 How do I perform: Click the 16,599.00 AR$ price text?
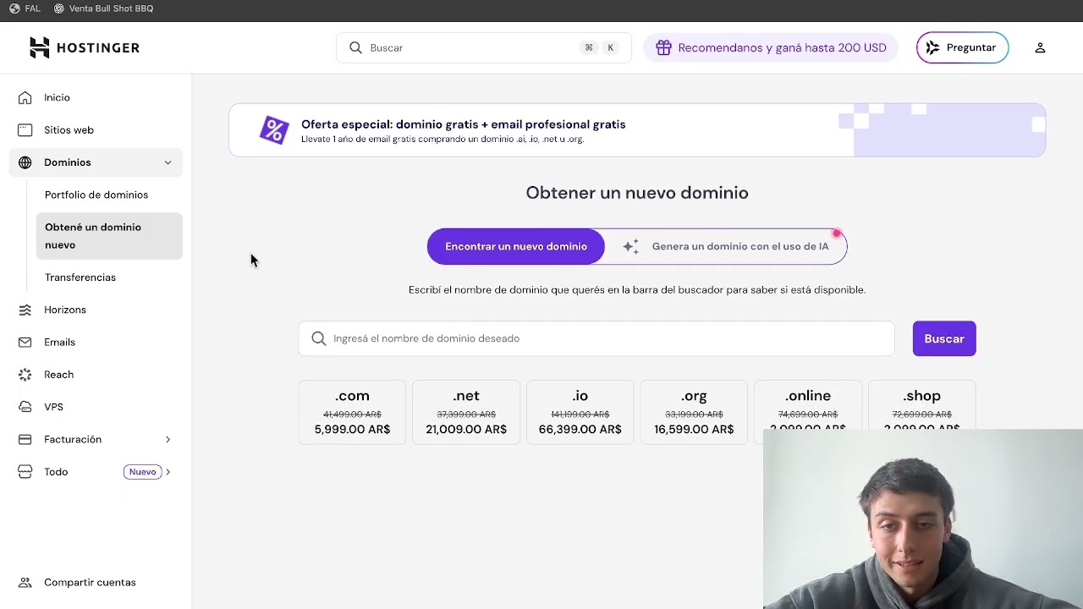pos(694,430)
